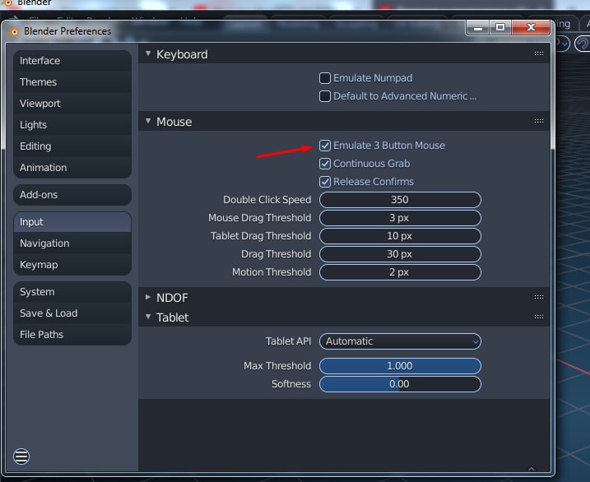Click the Blender logo in Preferences title bar
The image size is (590, 482).
pyautogui.click(x=14, y=32)
